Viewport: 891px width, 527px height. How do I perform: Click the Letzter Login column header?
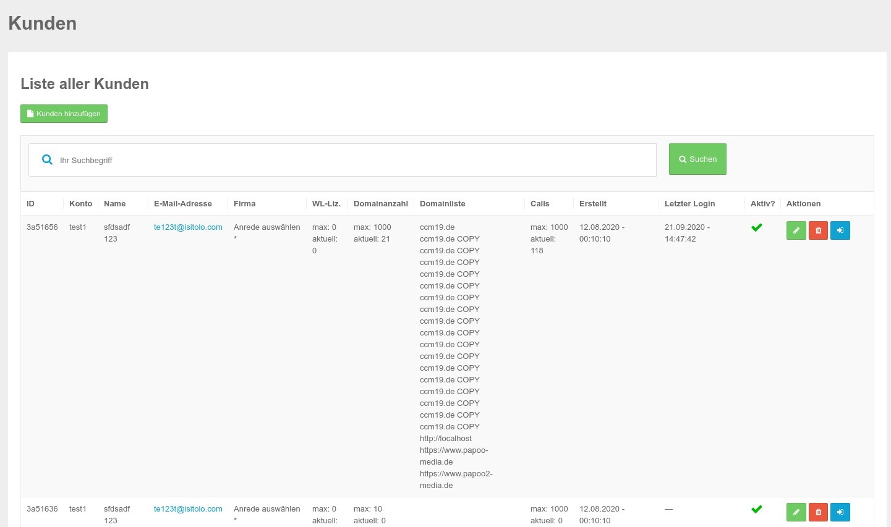[689, 204]
